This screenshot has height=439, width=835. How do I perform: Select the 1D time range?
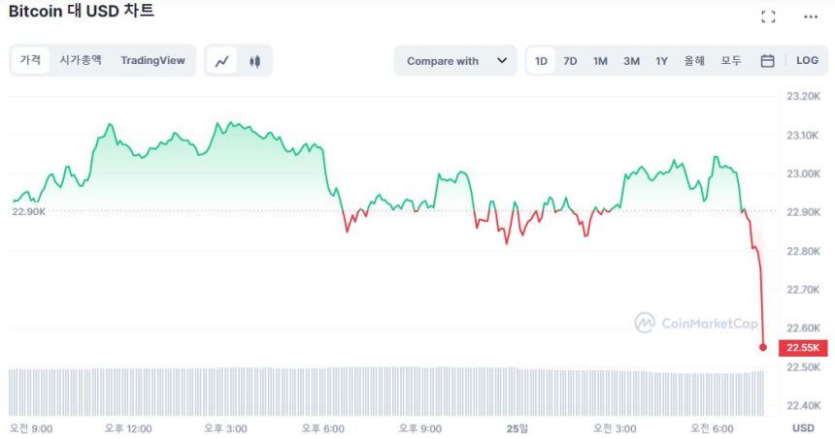click(x=541, y=61)
